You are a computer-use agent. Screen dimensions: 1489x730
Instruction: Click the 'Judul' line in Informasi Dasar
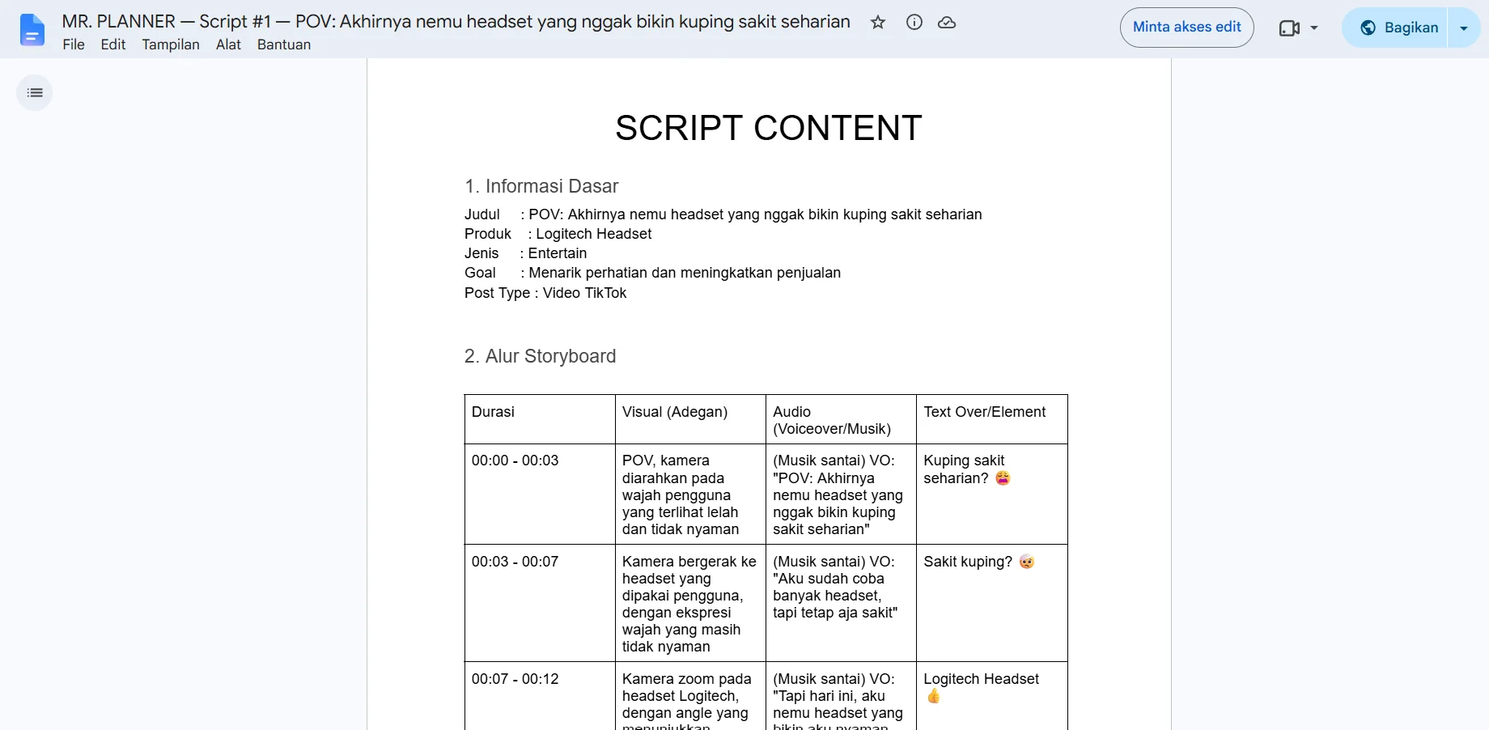pos(723,214)
